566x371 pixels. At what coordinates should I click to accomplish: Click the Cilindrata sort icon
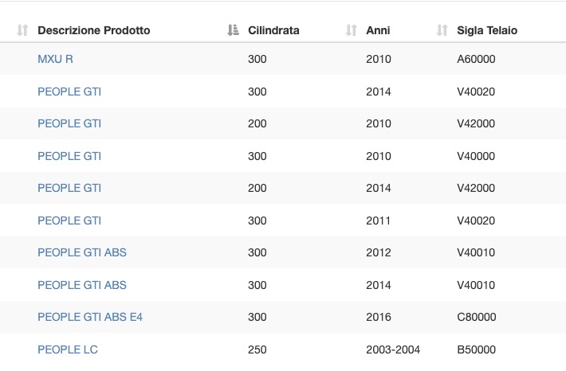pyautogui.click(x=233, y=30)
